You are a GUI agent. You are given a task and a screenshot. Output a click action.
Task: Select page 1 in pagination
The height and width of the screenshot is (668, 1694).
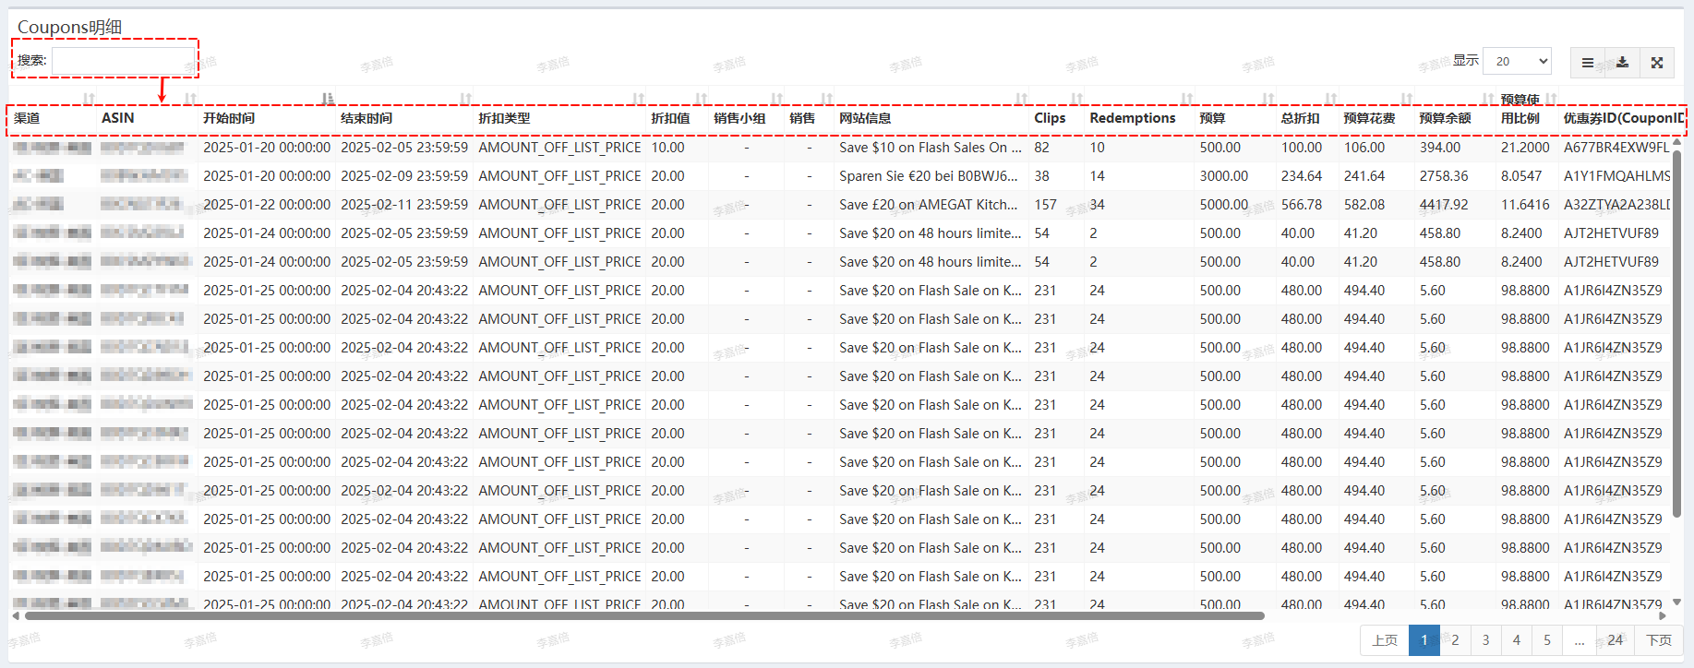click(1424, 640)
